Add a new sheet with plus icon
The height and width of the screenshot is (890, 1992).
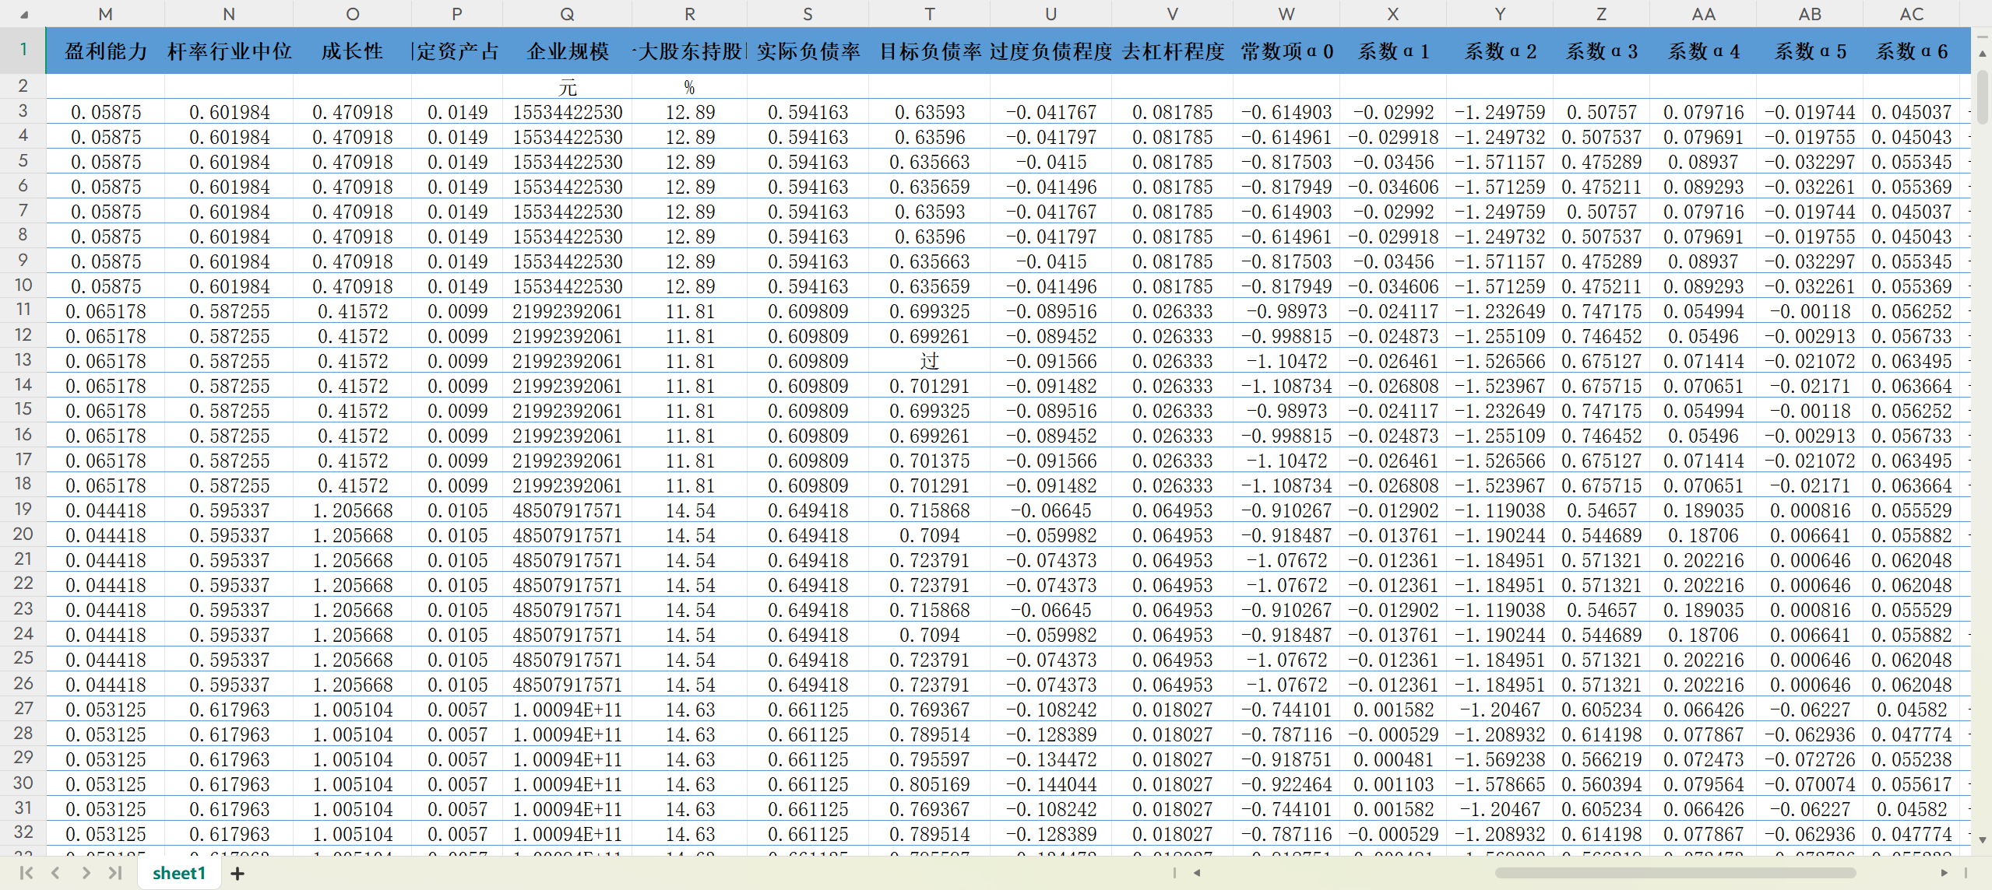click(x=238, y=874)
